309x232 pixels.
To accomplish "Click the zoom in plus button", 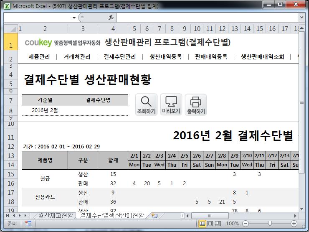I will (294, 224).
